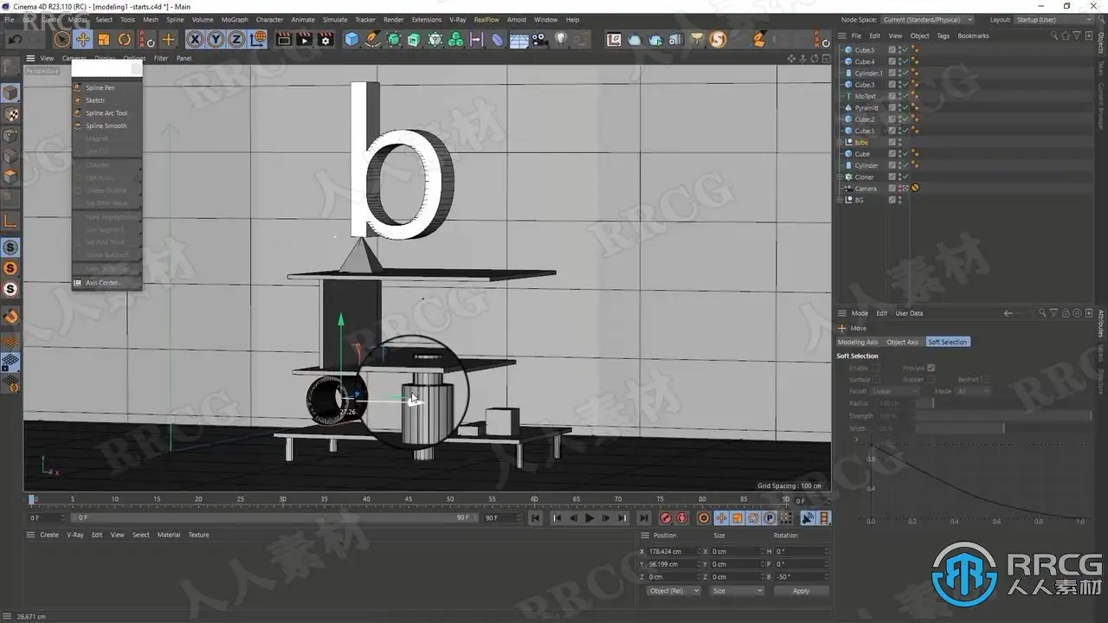Open the Node Space dropdown
The width and height of the screenshot is (1108, 623).
(928, 19)
